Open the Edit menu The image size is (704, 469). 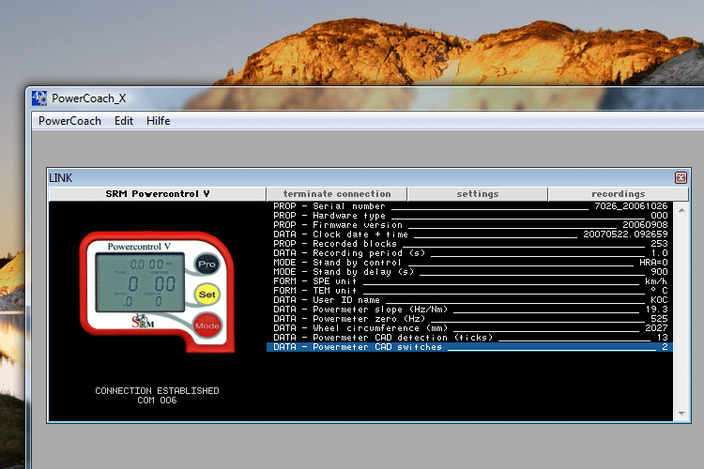point(124,121)
